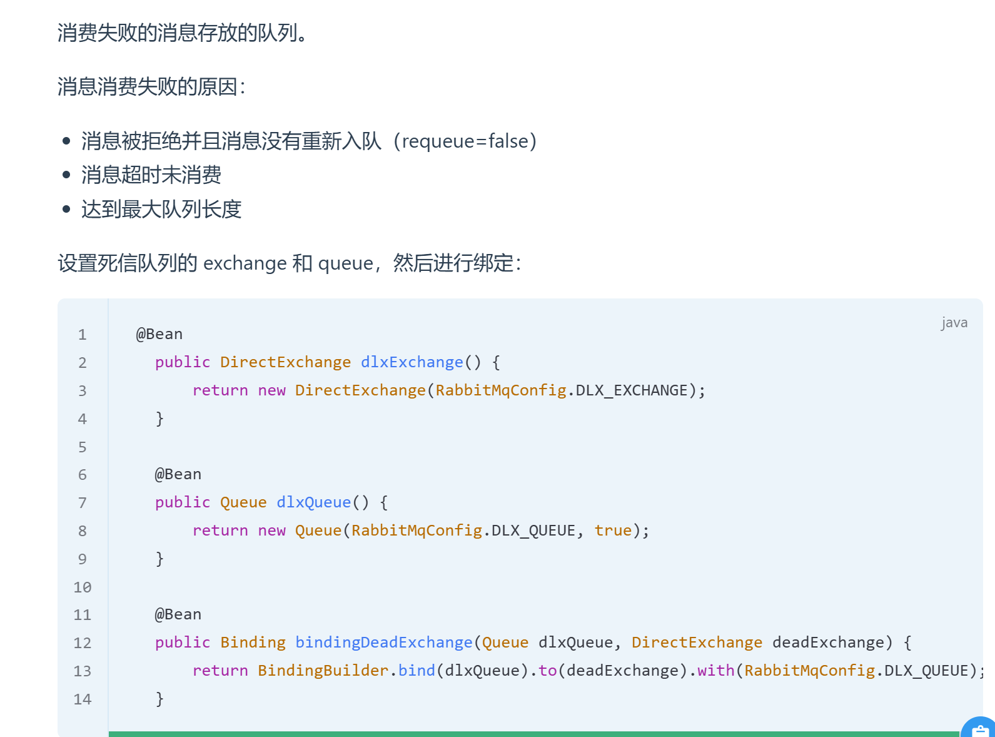
Task: Click the green horizontal scrollbar of code block
Action: coord(532,734)
